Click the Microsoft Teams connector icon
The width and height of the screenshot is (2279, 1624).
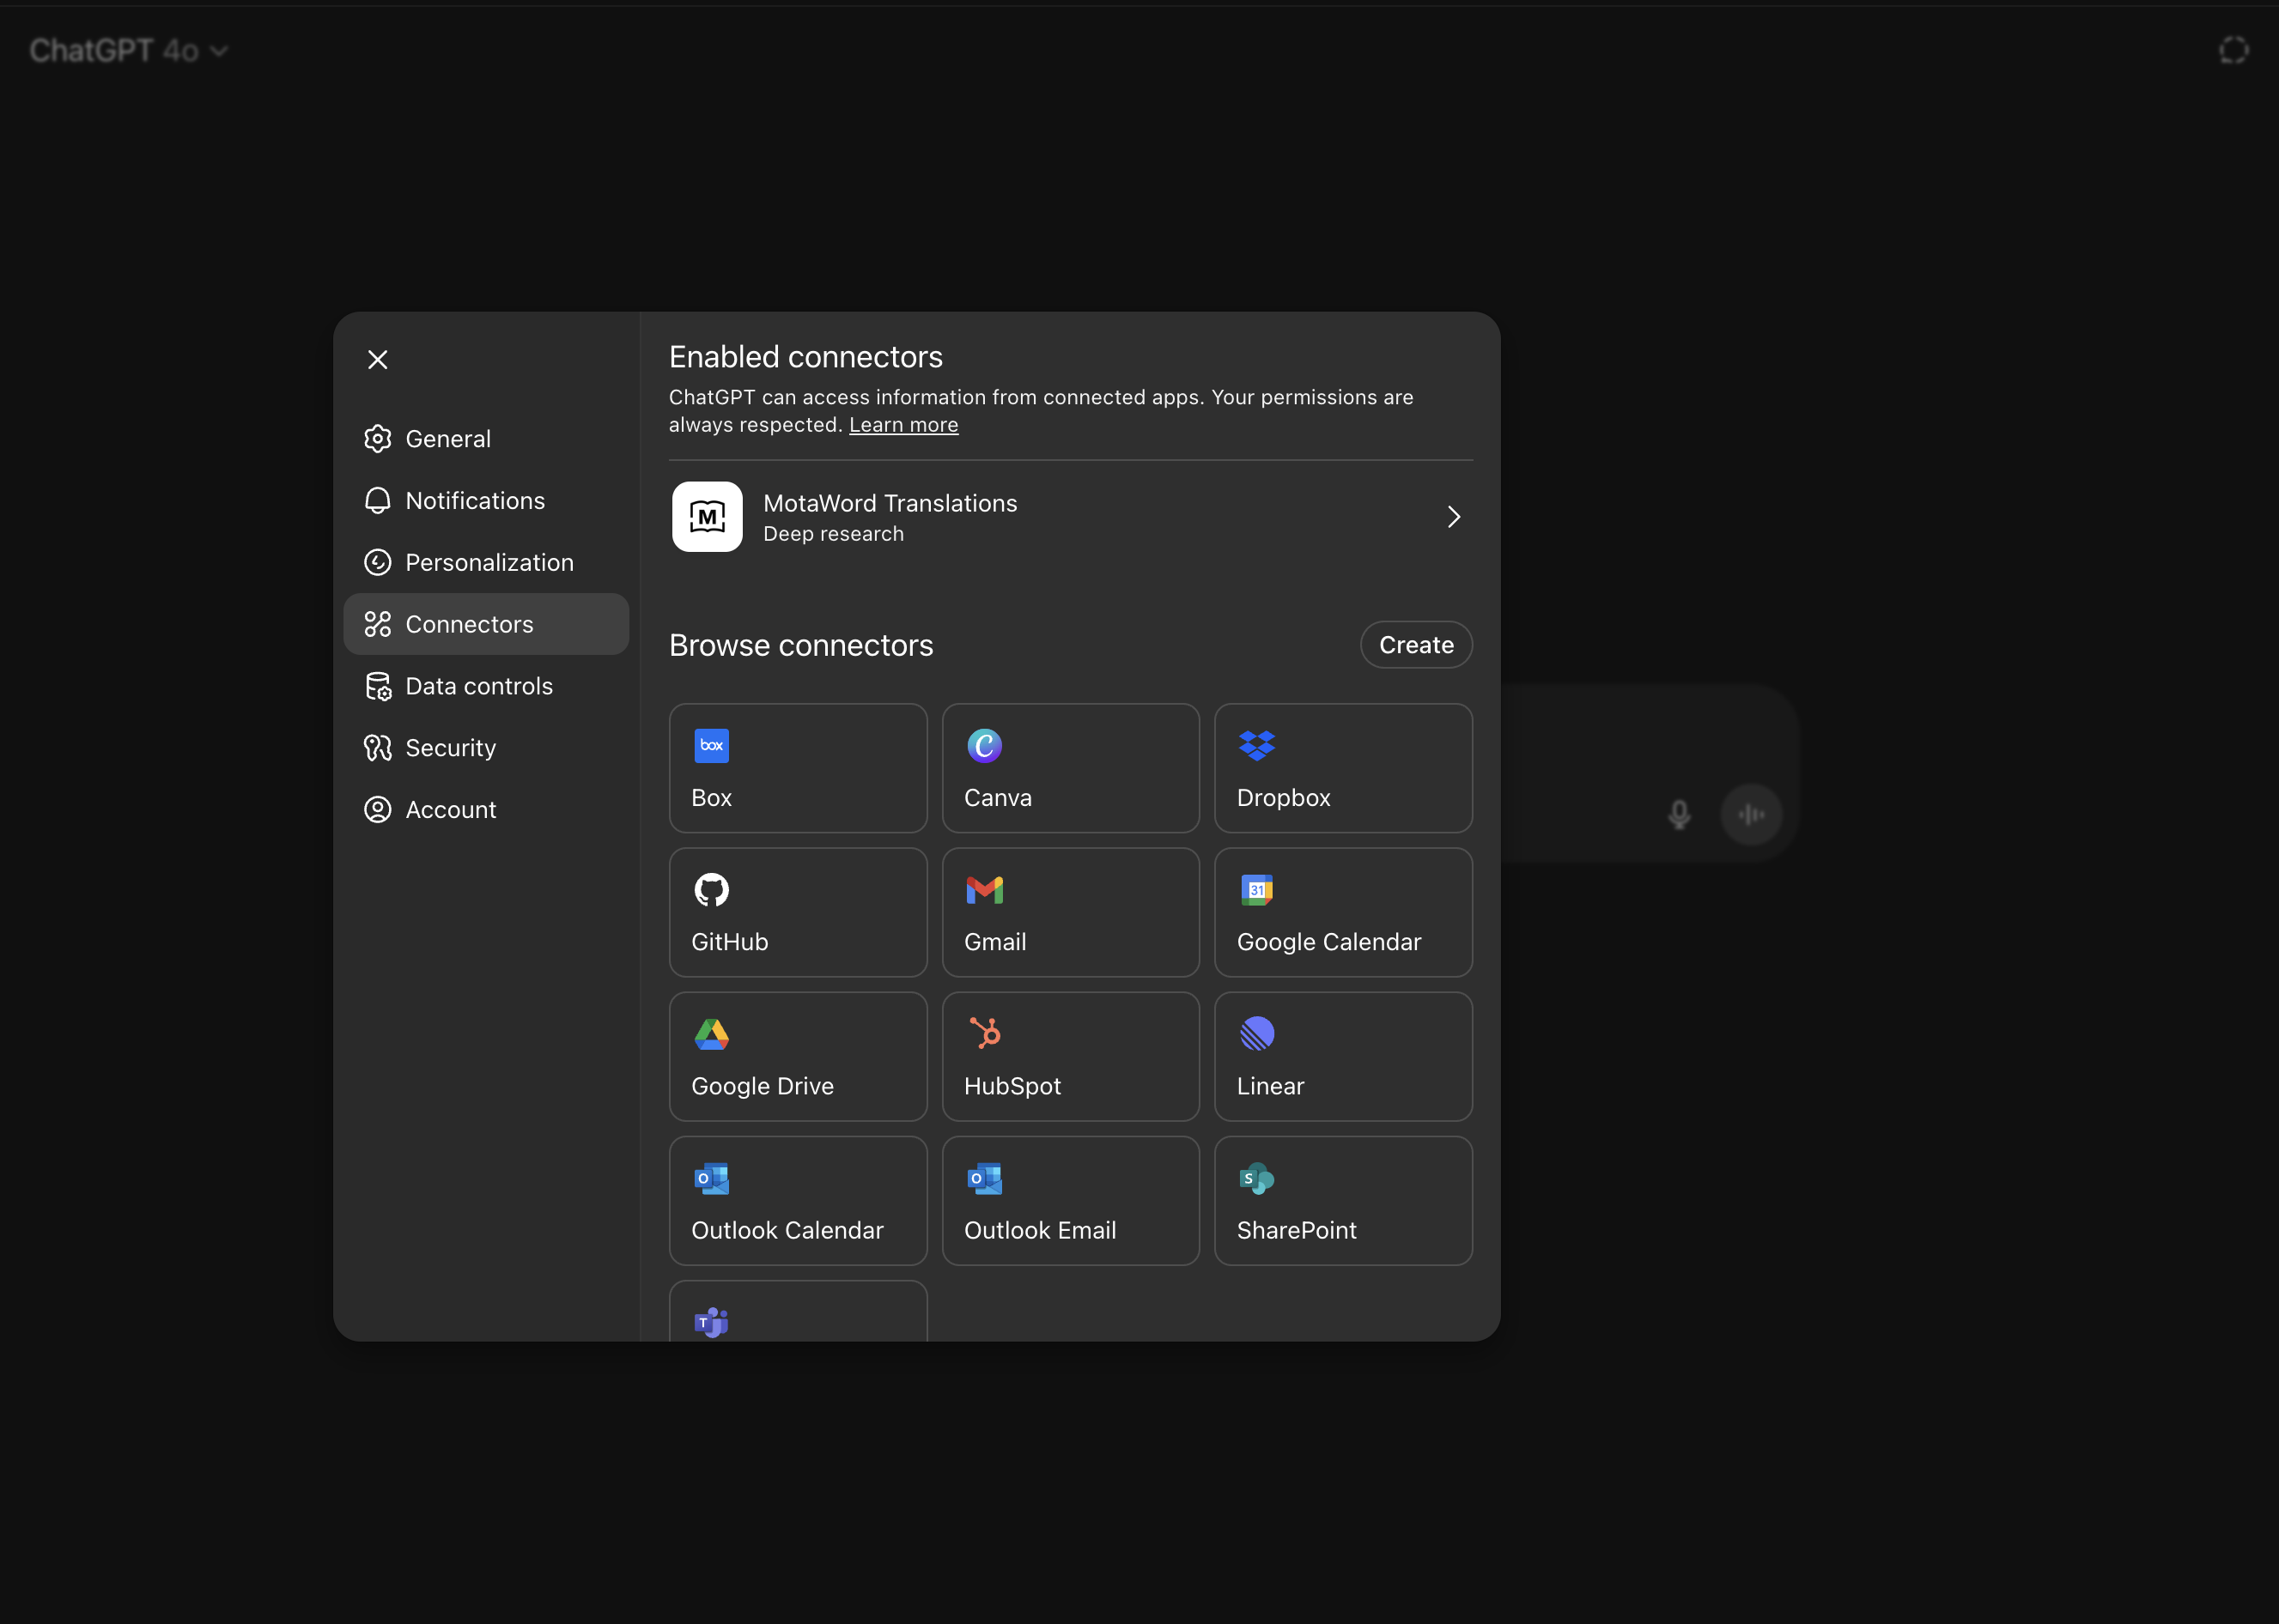711,1322
